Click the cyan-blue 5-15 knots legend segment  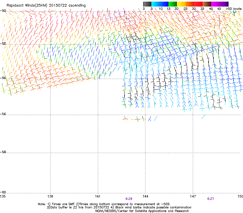160,4
